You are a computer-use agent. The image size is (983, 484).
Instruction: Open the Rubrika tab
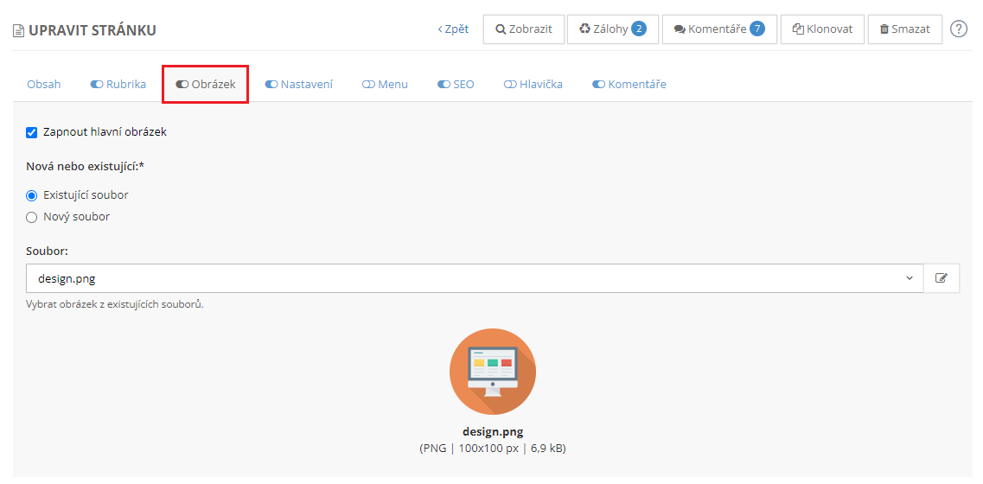pyautogui.click(x=118, y=85)
